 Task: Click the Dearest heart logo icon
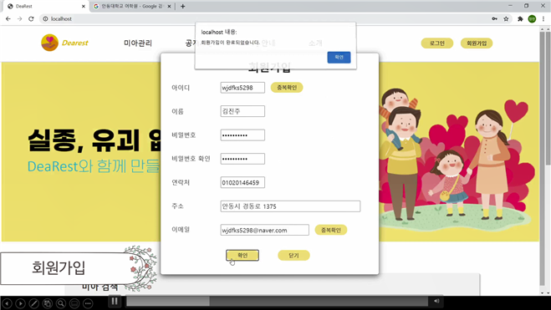point(49,43)
